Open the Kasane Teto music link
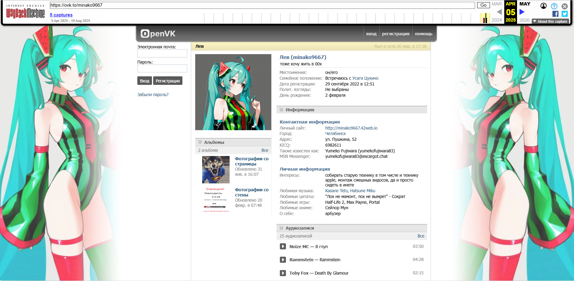574x281 pixels. [x=336, y=191]
